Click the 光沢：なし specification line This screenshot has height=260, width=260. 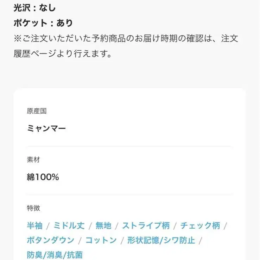point(34,8)
